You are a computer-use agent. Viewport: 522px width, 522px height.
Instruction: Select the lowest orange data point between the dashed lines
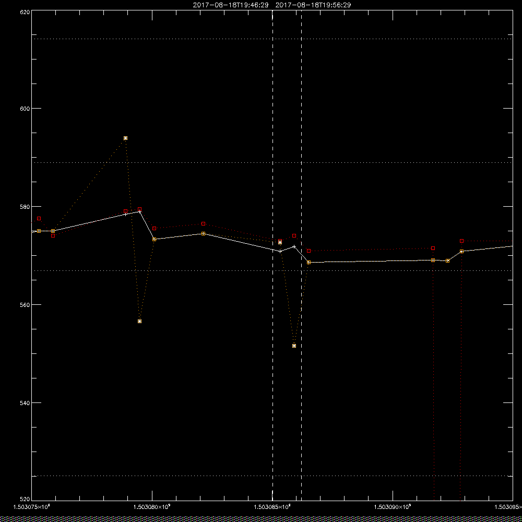(x=294, y=346)
